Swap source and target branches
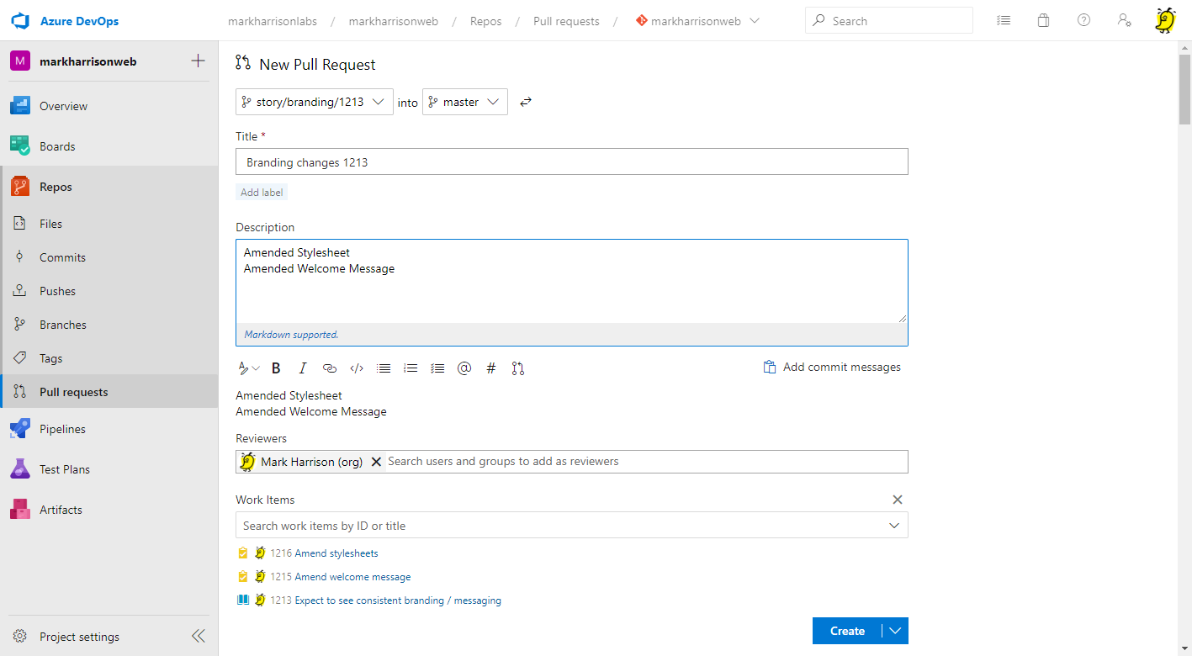Image resolution: width=1192 pixels, height=656 pixels. [x=526, y=102]
